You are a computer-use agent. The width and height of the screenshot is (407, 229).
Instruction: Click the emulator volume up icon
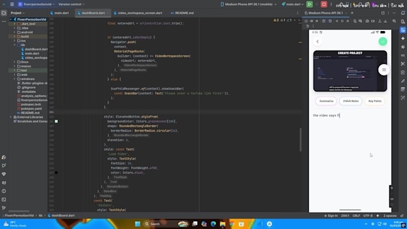click(x=311, y=21)
